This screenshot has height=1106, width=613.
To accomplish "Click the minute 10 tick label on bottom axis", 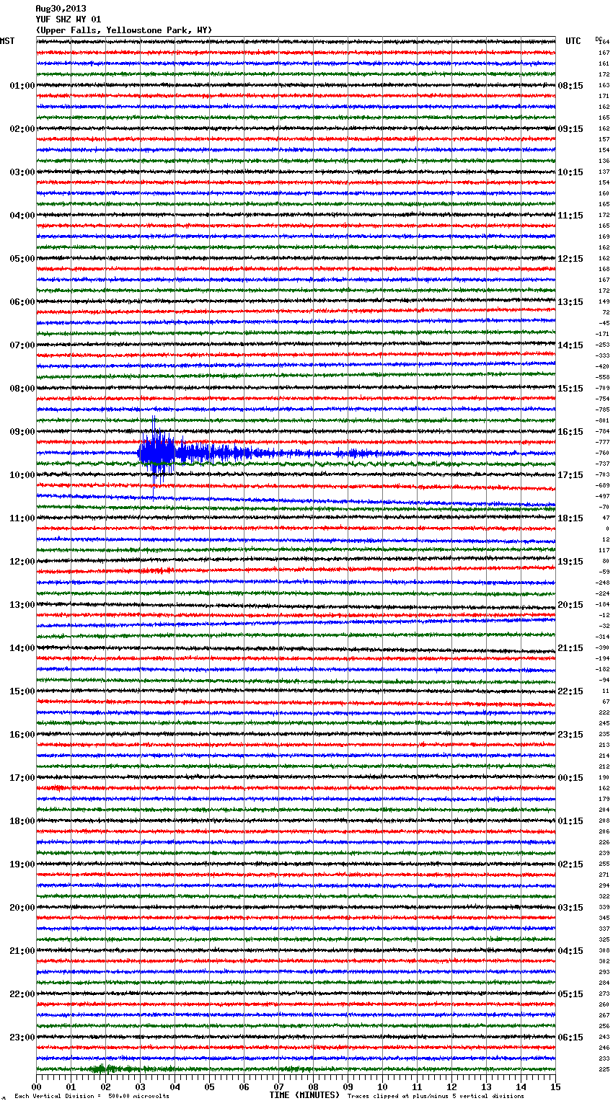I will coord(382,1087).
